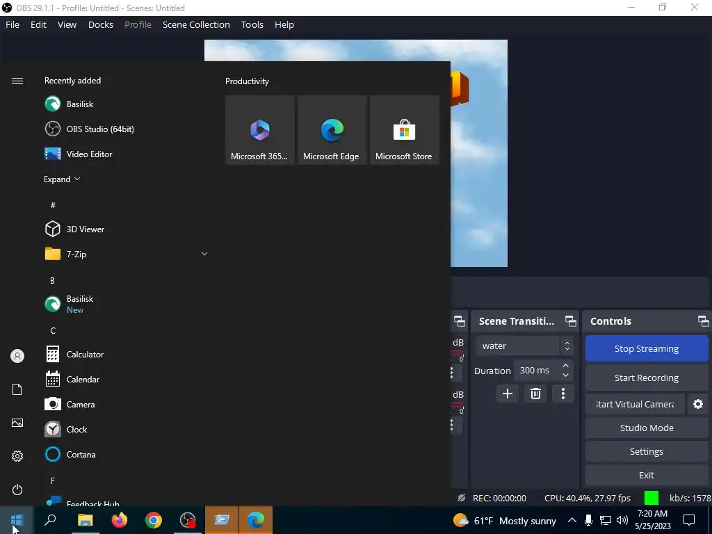
Task: Decrease transition duration with down arrow
Action: [x=565, y=375]
